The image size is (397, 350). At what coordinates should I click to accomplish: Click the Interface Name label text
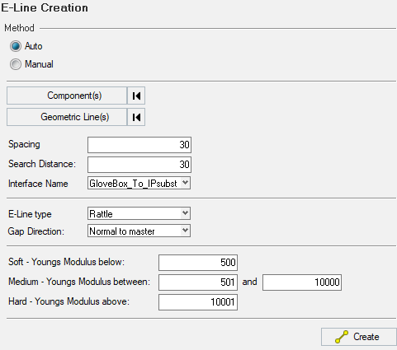coord(38,184)
